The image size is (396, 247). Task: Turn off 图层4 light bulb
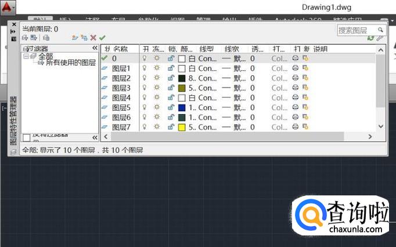coord(145,97)
